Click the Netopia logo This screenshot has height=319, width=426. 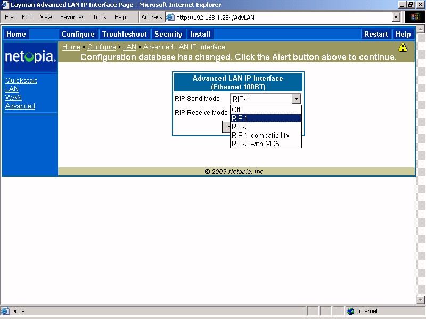30,56
